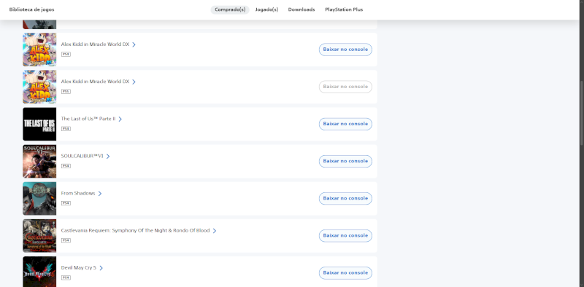Open chevron beside The Last of Us Parte II

(120, 119)
